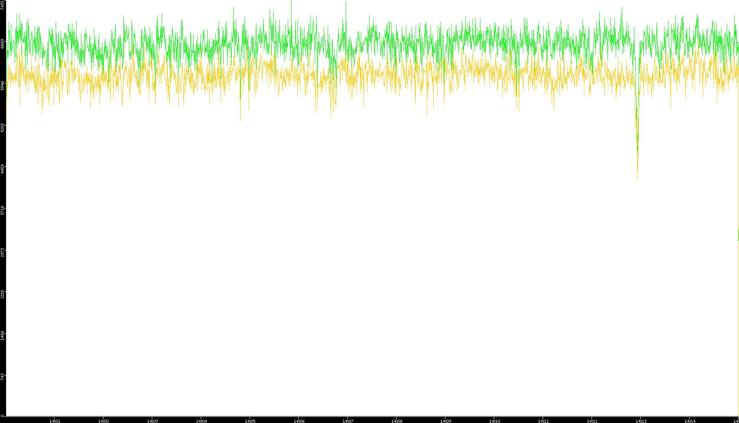Select the 14:03 time label
The image size is (739, 423).
[153, 421]
